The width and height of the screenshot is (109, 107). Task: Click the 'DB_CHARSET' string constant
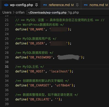click(x=40, y=85)
